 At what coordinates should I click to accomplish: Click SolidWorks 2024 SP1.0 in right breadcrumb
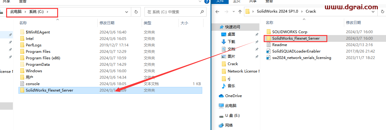(278, 11)
